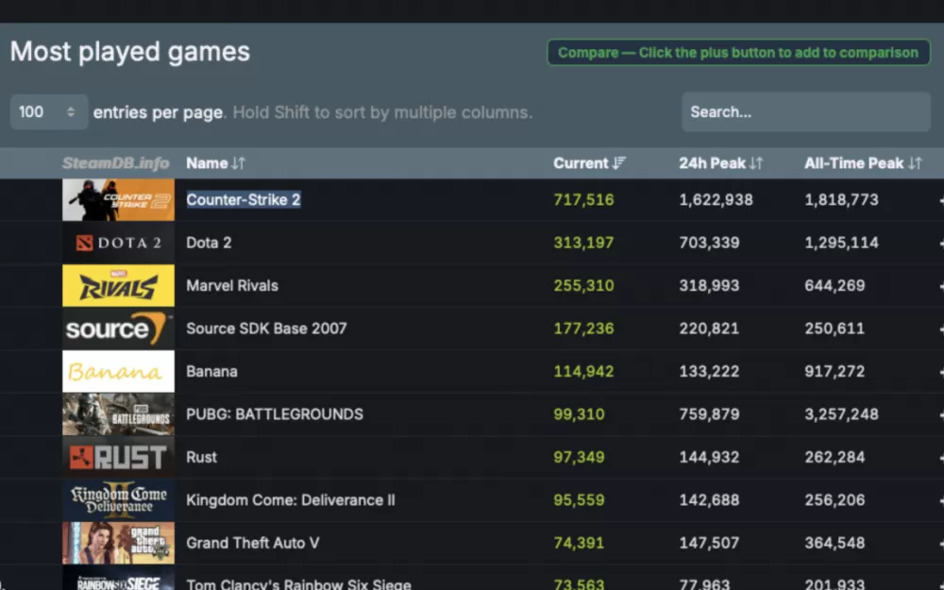Viewport: 944px width, 590px height.
Task: Open Kingdom Come: Deliverance II name link
Action: (291, 500)
